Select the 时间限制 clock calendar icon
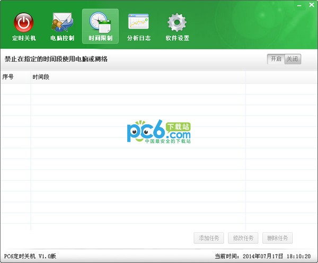318x263 pixels. point(100,27)
